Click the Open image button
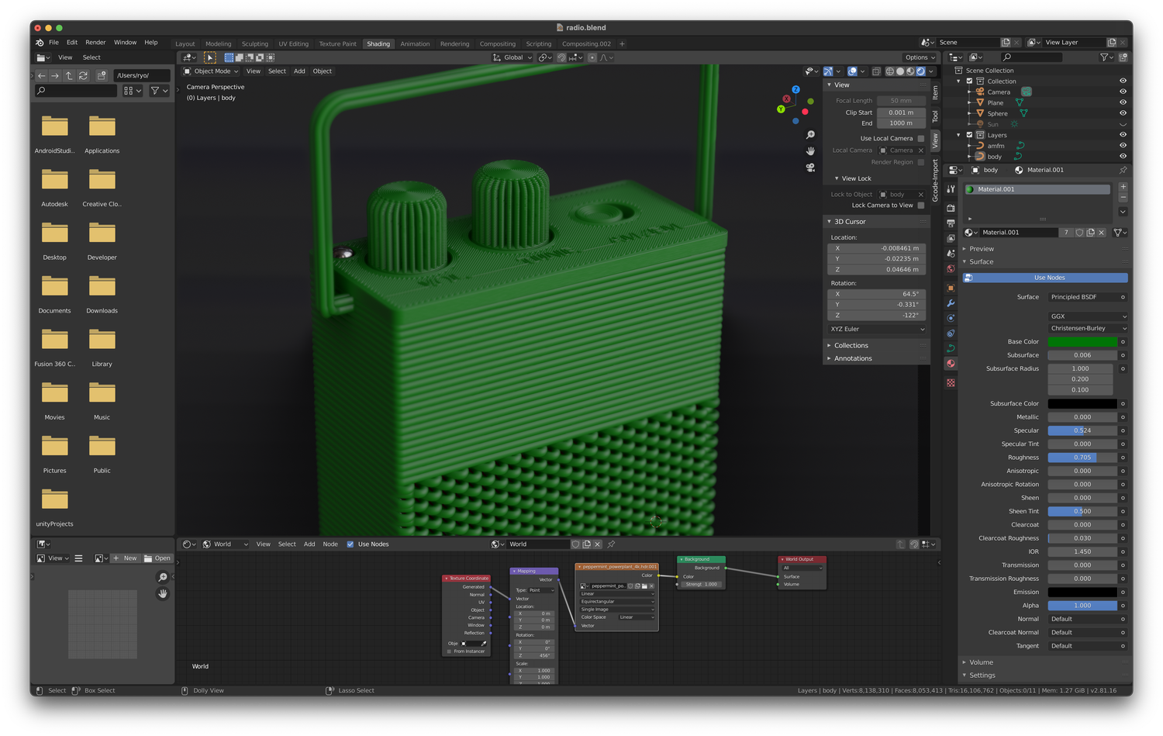This screenshot has height=736, width=1163. [x=157, y=558]
